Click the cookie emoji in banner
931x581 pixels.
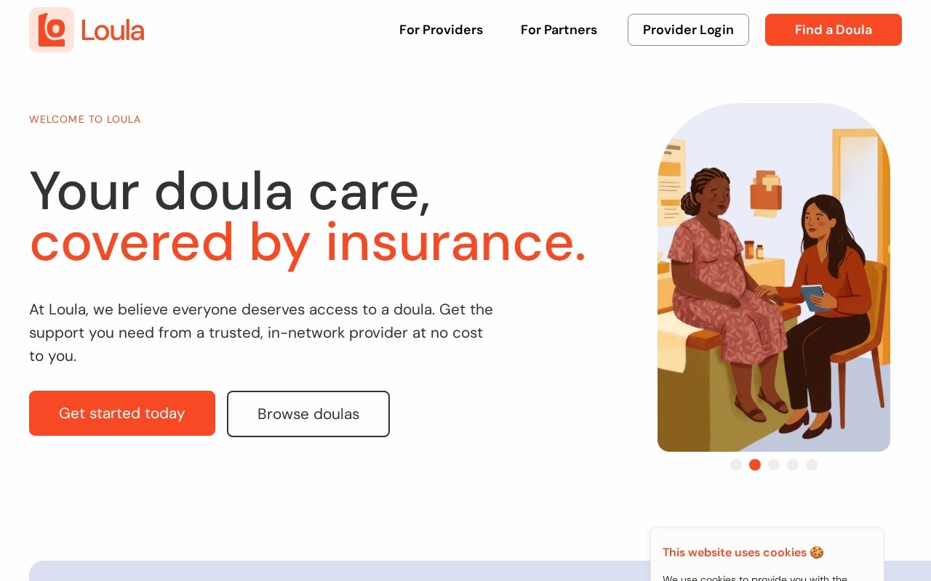coord(817,553)
